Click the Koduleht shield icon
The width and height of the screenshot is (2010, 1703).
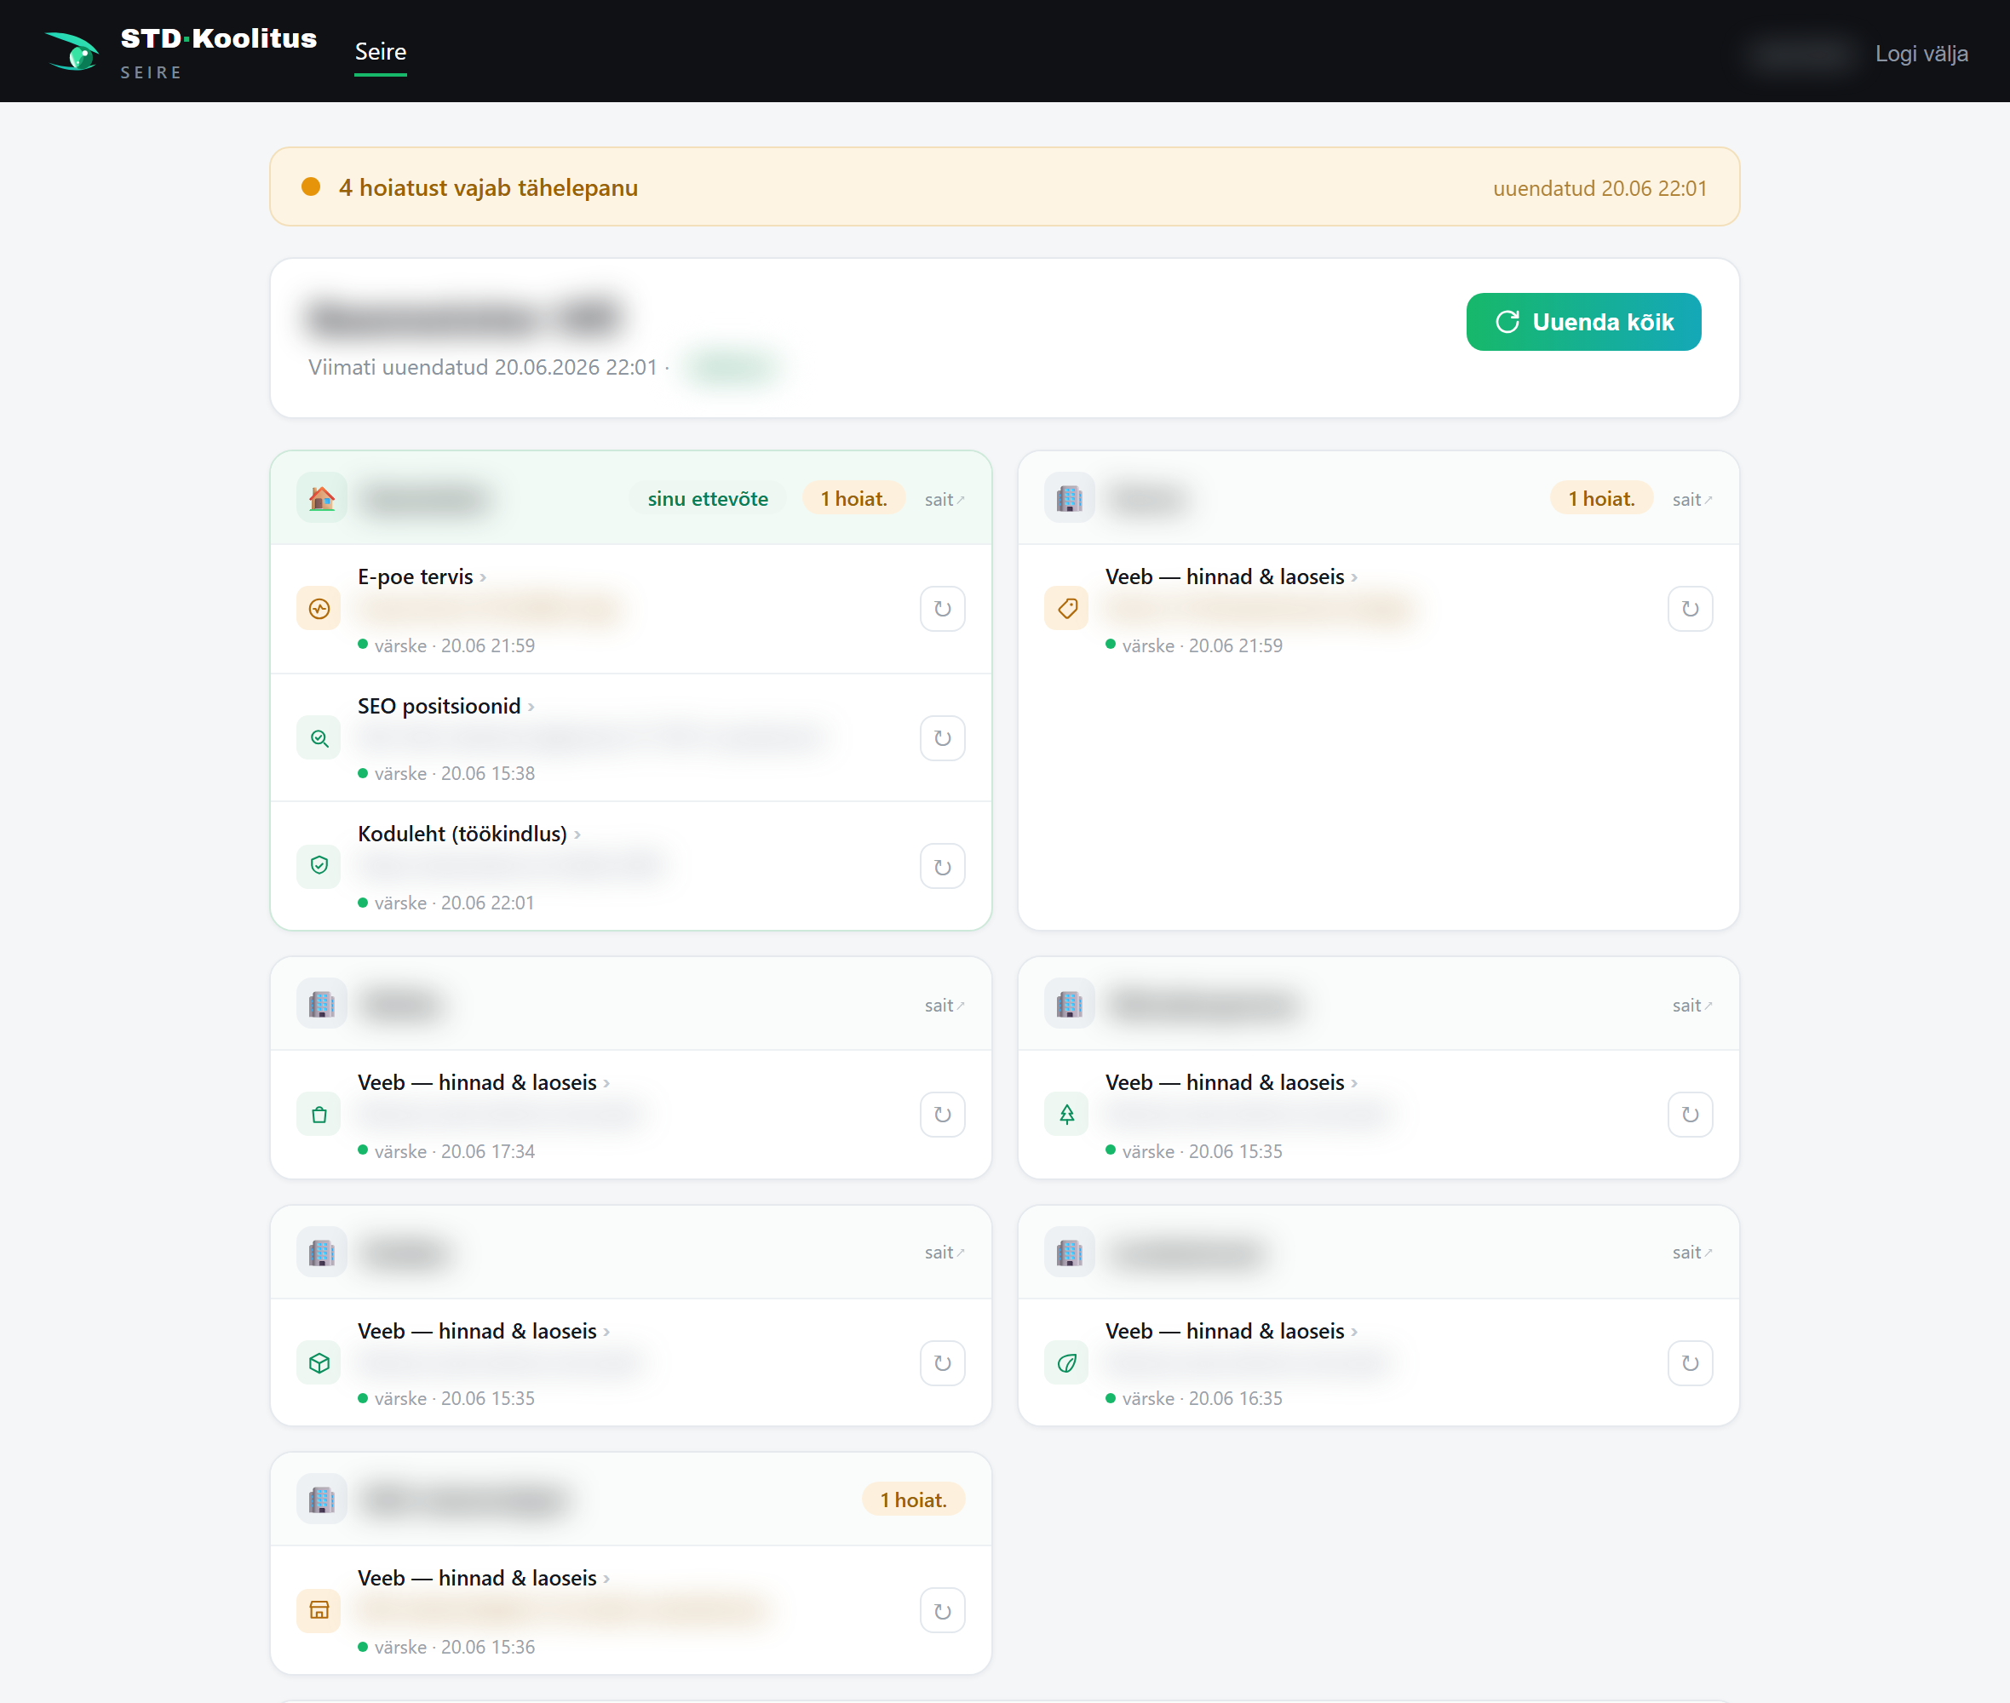319,866
